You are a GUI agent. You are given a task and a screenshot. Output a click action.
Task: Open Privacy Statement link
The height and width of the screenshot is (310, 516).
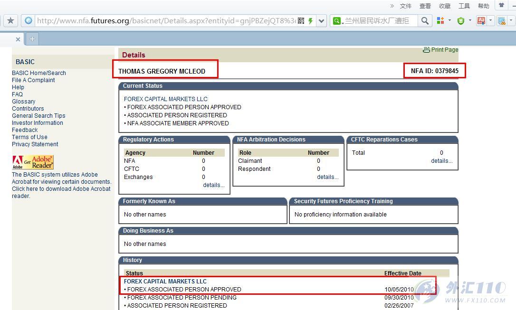35,144
